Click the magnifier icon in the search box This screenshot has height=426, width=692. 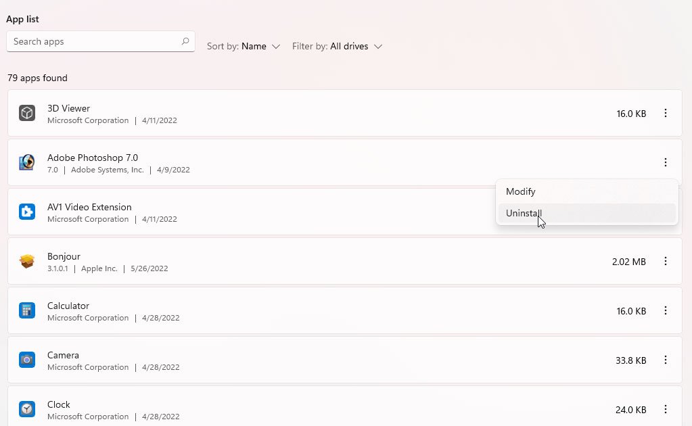[x=185, y=42]
